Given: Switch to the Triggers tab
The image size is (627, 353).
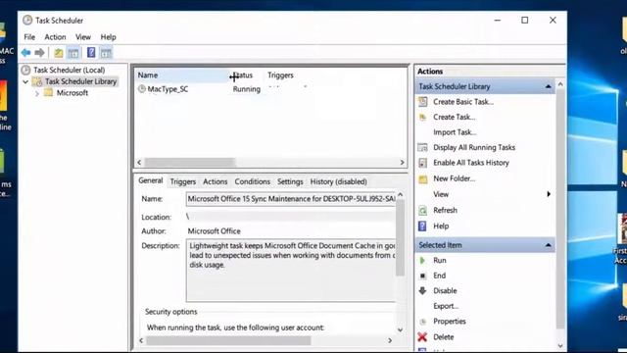Looking at the screenshot, I should 183,181.
